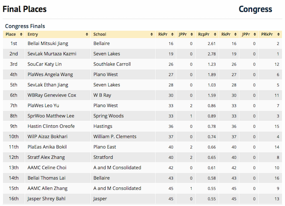Click the Congress heading at top right
This screenshot has height=206, width=285.
click(255, 9)
